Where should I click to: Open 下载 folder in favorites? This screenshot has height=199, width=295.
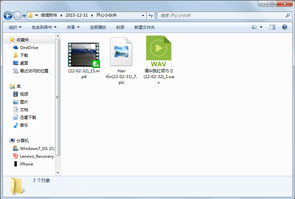pos(24,55)
